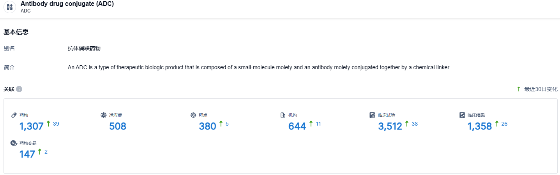This screenshot has width=560, height=175.
Task: Click the 临床结果 chart icon
Action: 462,115
